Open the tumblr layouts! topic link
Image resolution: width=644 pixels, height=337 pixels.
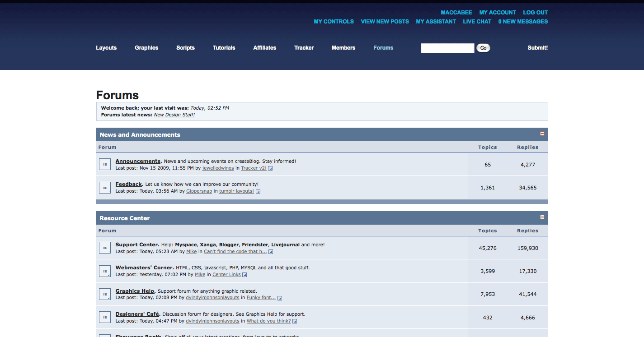237,191
